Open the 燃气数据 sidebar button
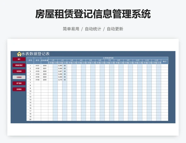 pos(19,83)
